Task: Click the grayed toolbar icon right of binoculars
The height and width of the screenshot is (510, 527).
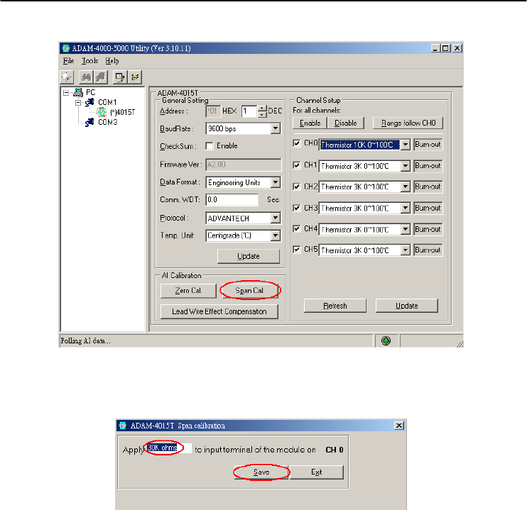Action: [100, 77]
